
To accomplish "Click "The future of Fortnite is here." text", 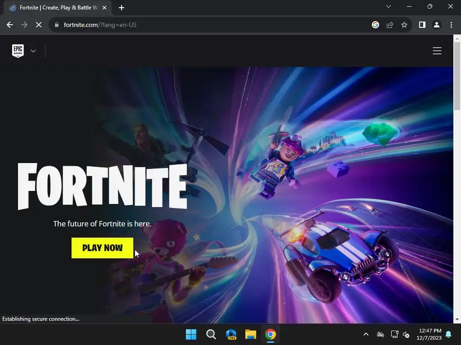I will click(x=102, y=224).
